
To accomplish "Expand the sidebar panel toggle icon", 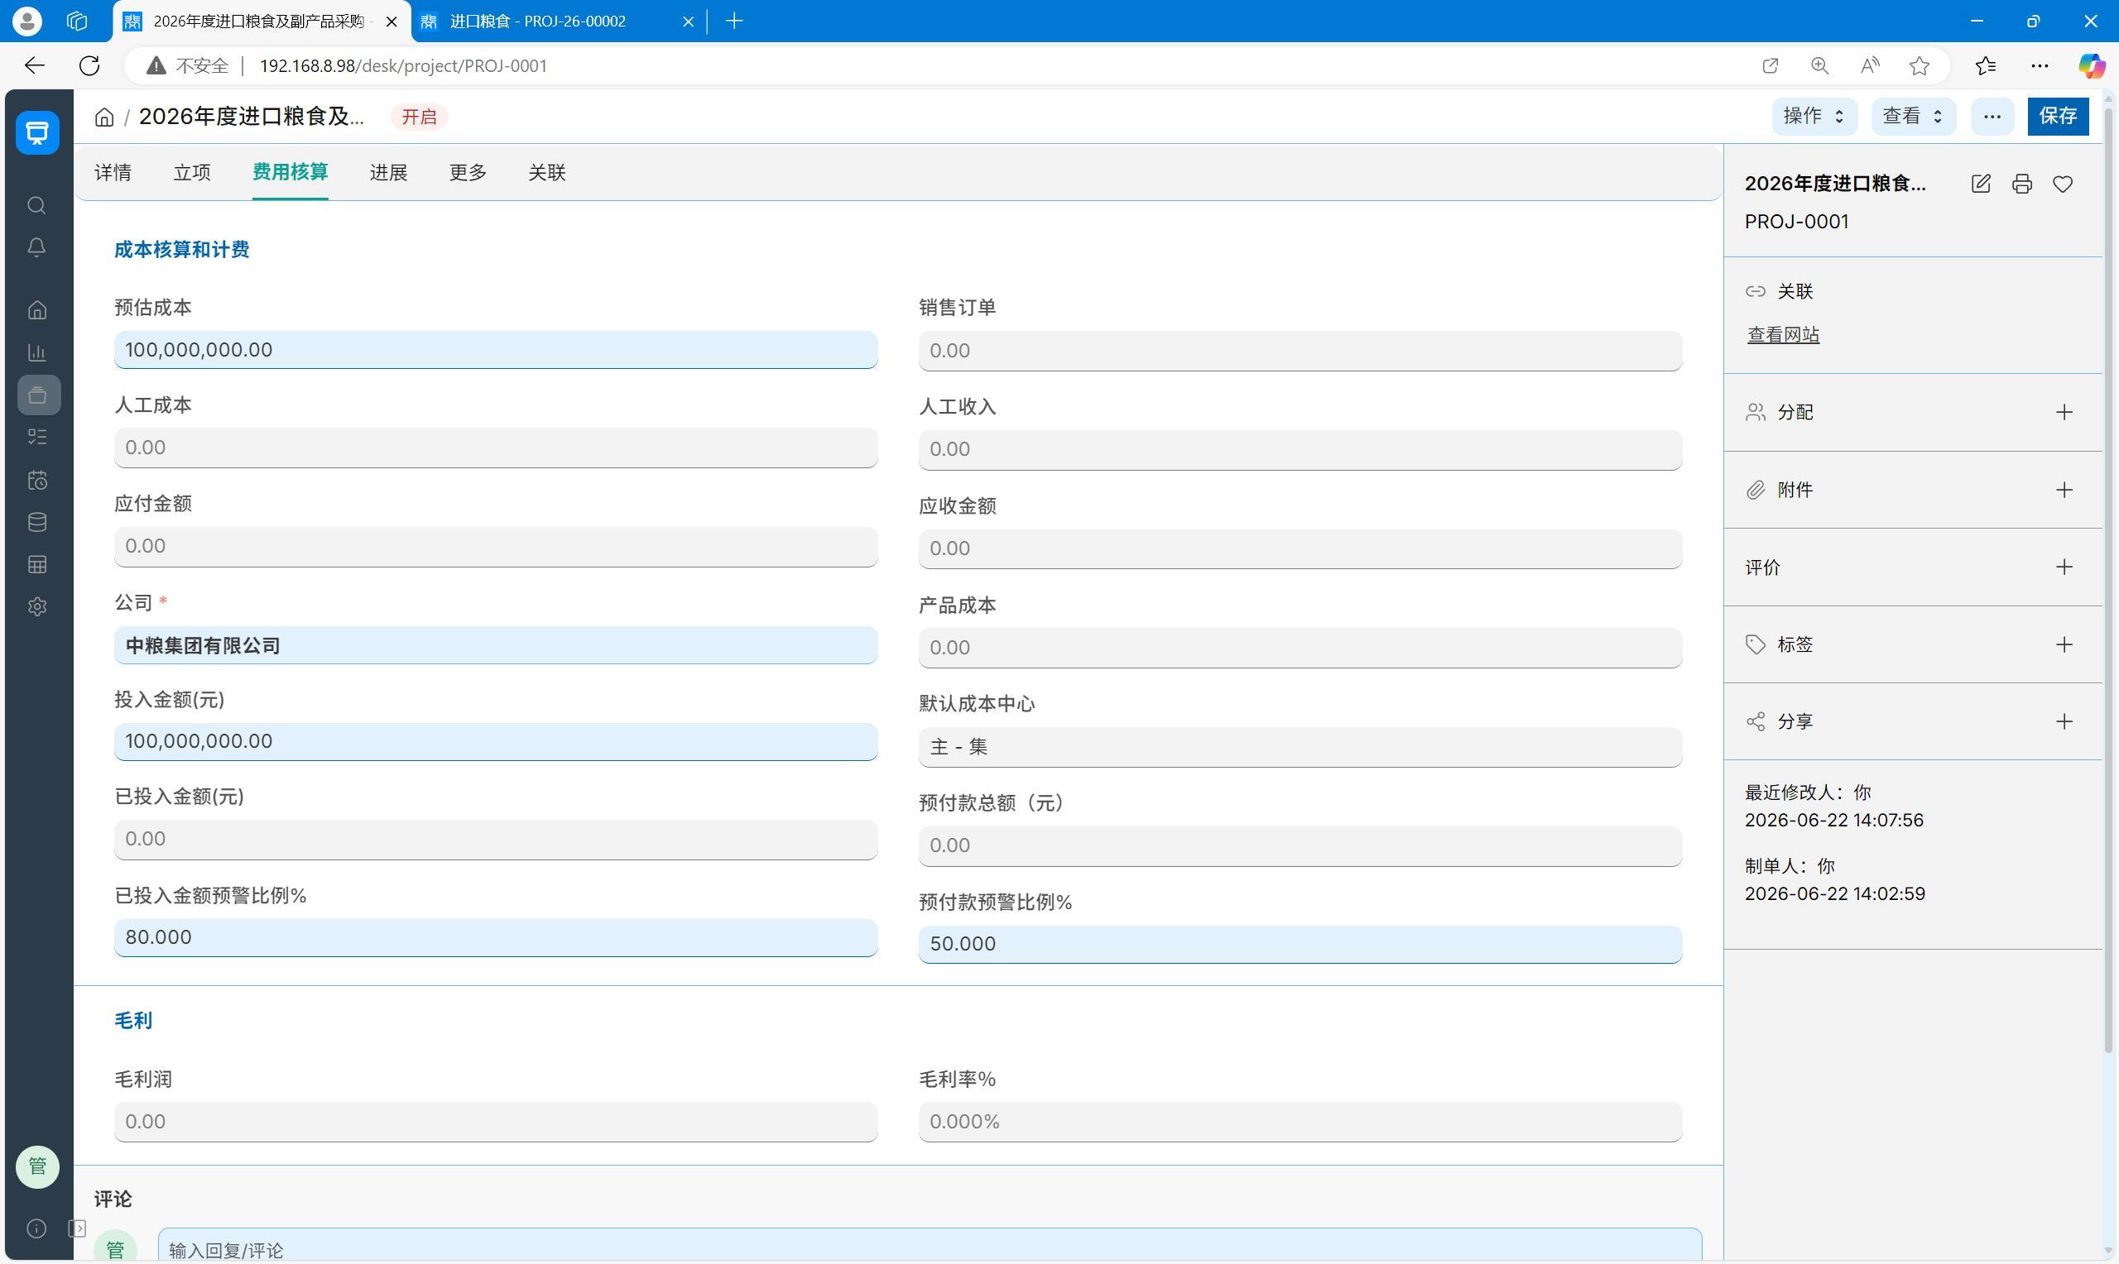I will pyautogui.click(x=78, y=1228).
